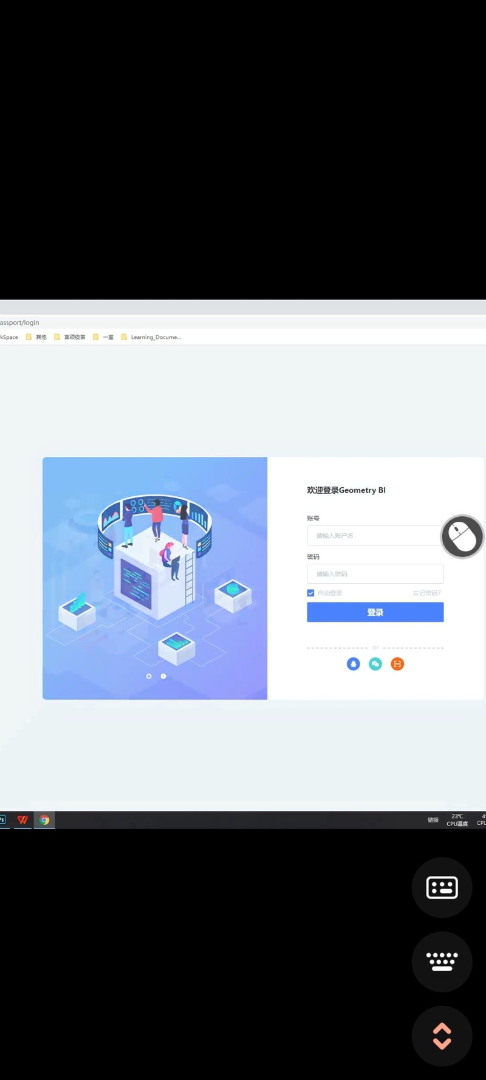The width and height of the screenshot is (486, 1080).
Task: Click the blue 登录 login button
Action: (x=375, y=612)
